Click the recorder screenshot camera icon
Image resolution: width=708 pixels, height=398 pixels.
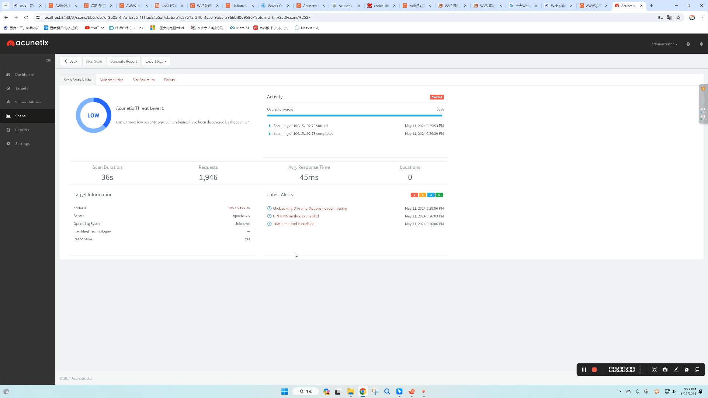(x=665, y=370)
